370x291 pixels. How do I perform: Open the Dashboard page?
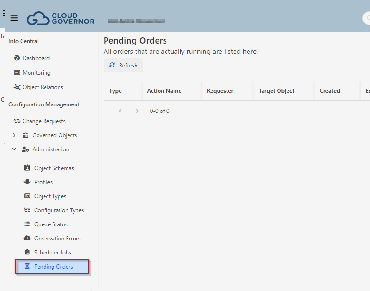coord(36,58)
